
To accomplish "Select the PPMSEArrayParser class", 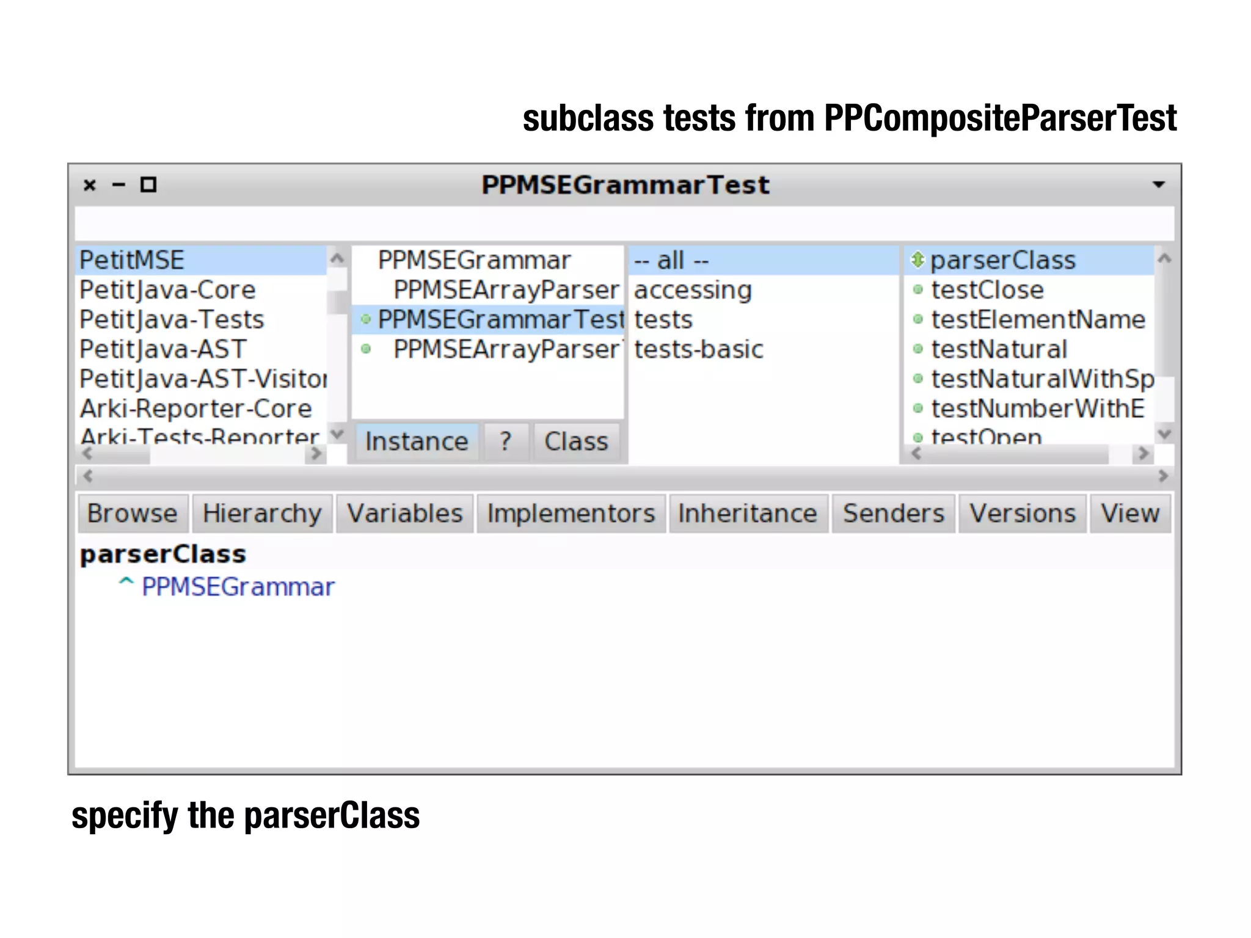I will [487, 290].
